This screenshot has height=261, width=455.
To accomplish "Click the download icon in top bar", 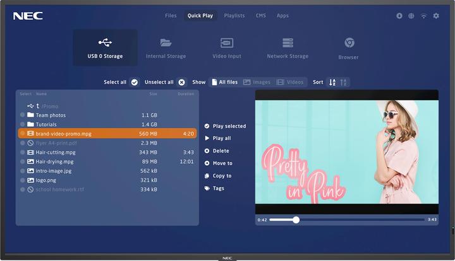I will pyautogui.click(x=399, y=16).
